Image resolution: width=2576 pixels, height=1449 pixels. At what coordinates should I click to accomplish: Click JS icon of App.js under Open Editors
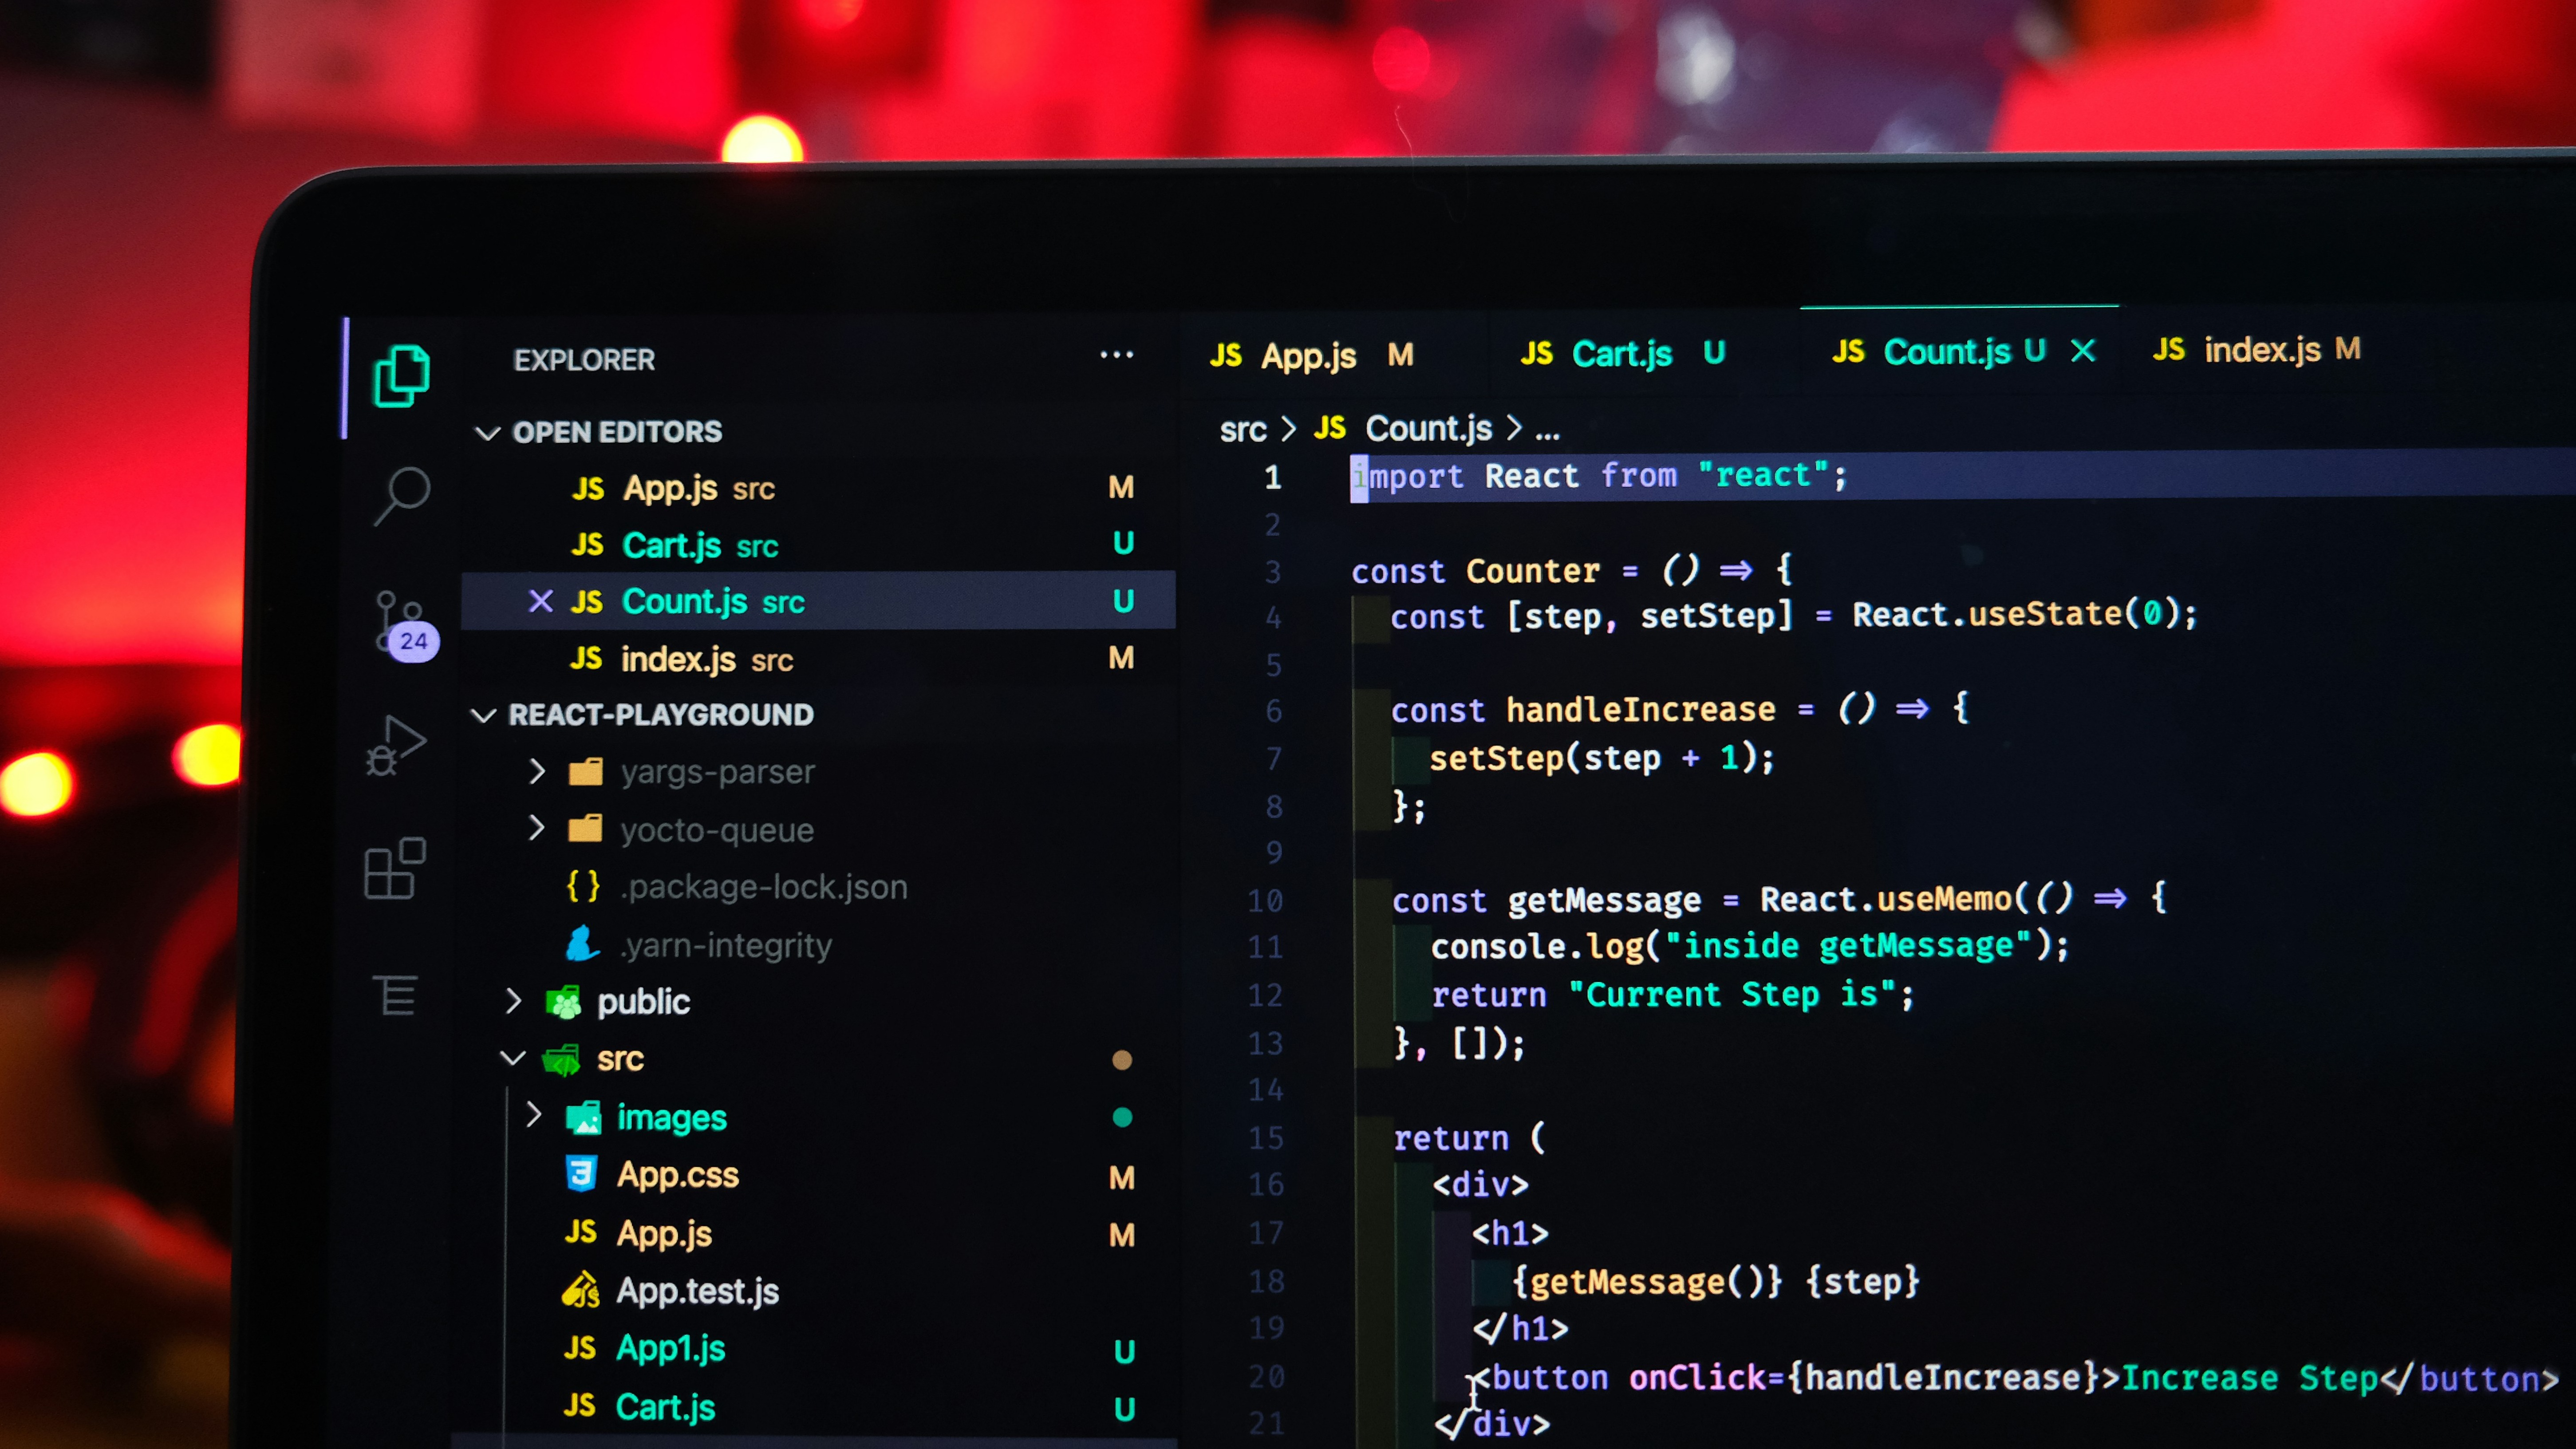coord(588,489)
